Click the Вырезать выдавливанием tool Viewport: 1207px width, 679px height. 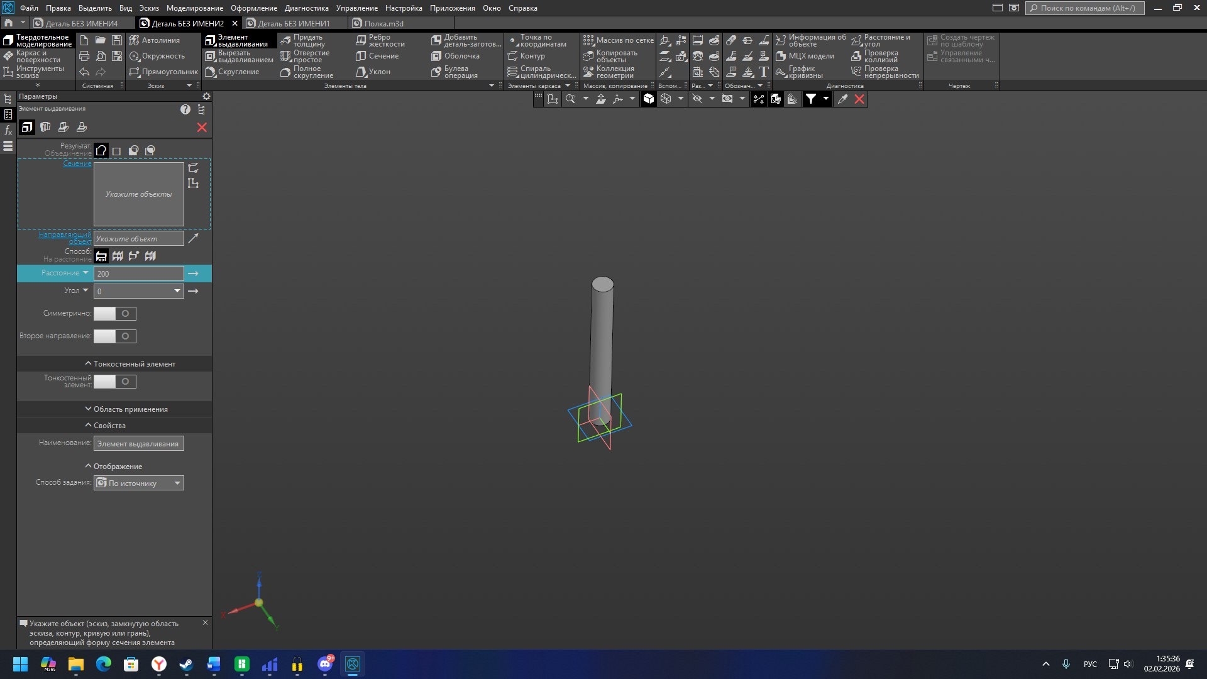[x=239, y=56]
